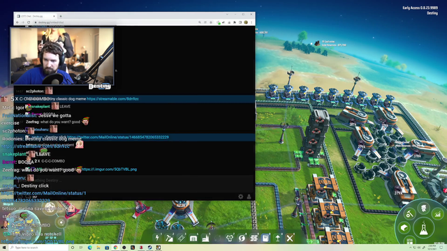Select the power (lightning bolt) build category

point(157,238)
